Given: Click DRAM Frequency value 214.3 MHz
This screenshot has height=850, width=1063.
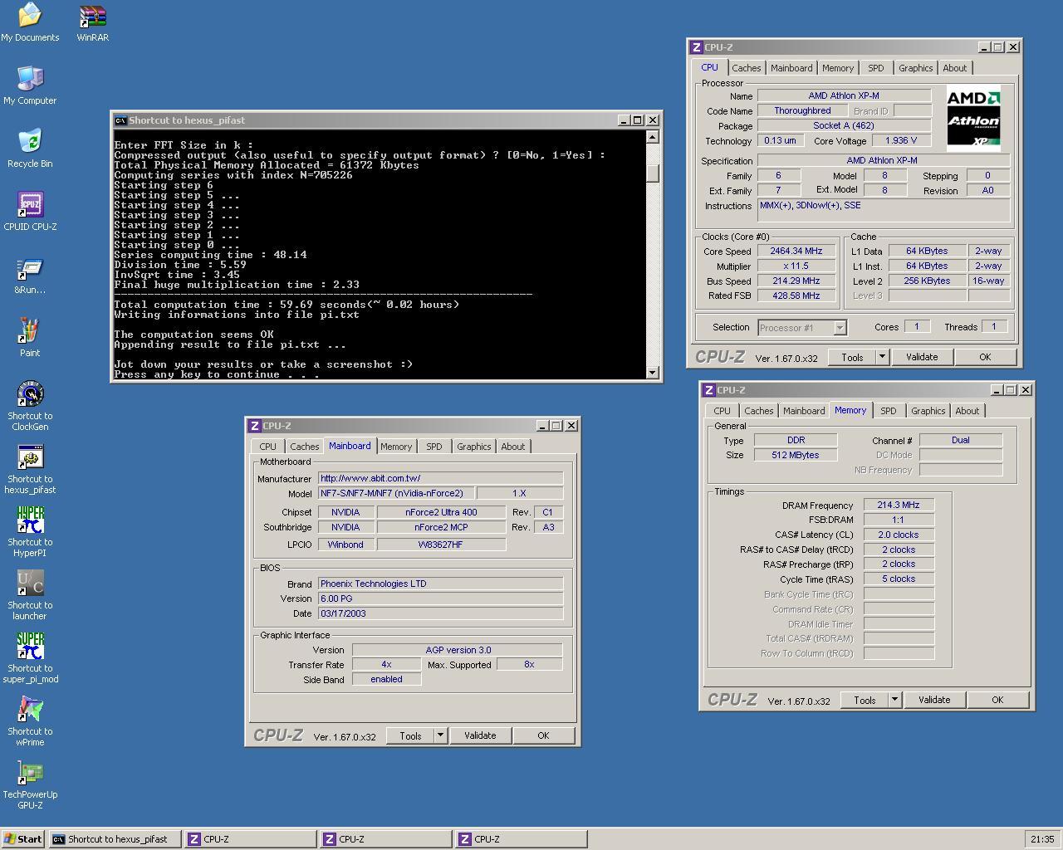Looking at the screenshot, I should pos(899,506).
